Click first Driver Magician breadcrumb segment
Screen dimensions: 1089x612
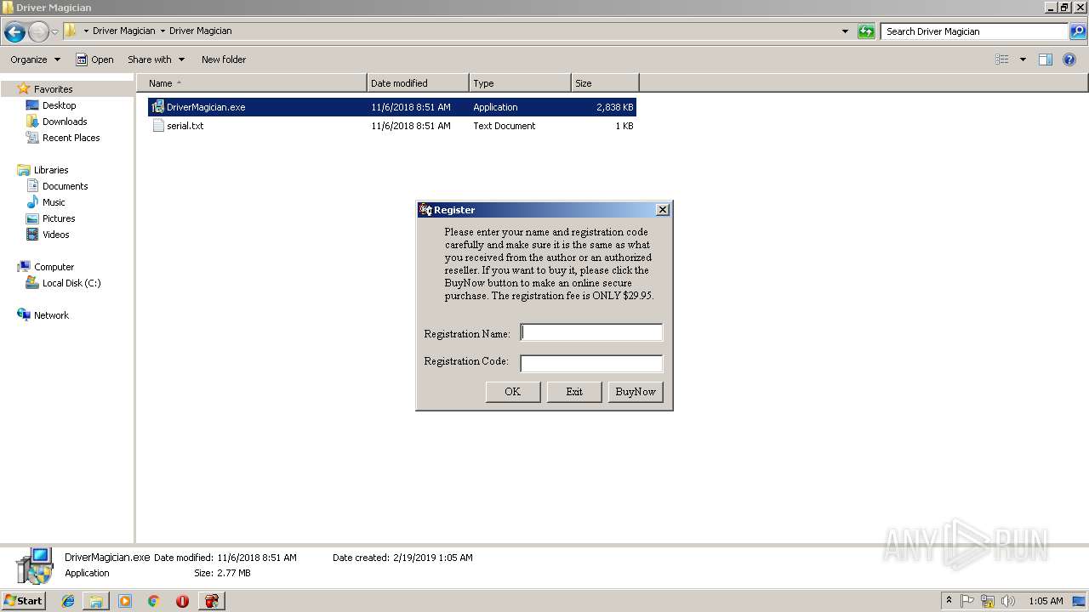pyautogui.click(x=124, y=31)
